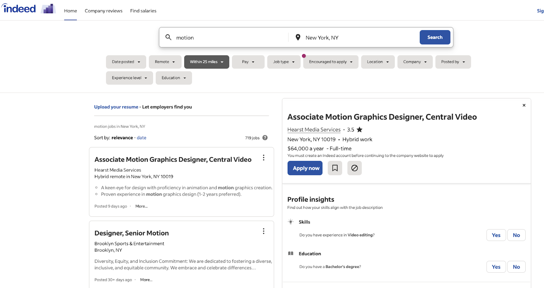Click More... on the Hearst job card
The image size is (544, 288).
coord(141,206)
